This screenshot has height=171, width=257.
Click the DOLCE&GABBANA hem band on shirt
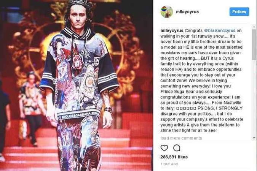point(78,115)
